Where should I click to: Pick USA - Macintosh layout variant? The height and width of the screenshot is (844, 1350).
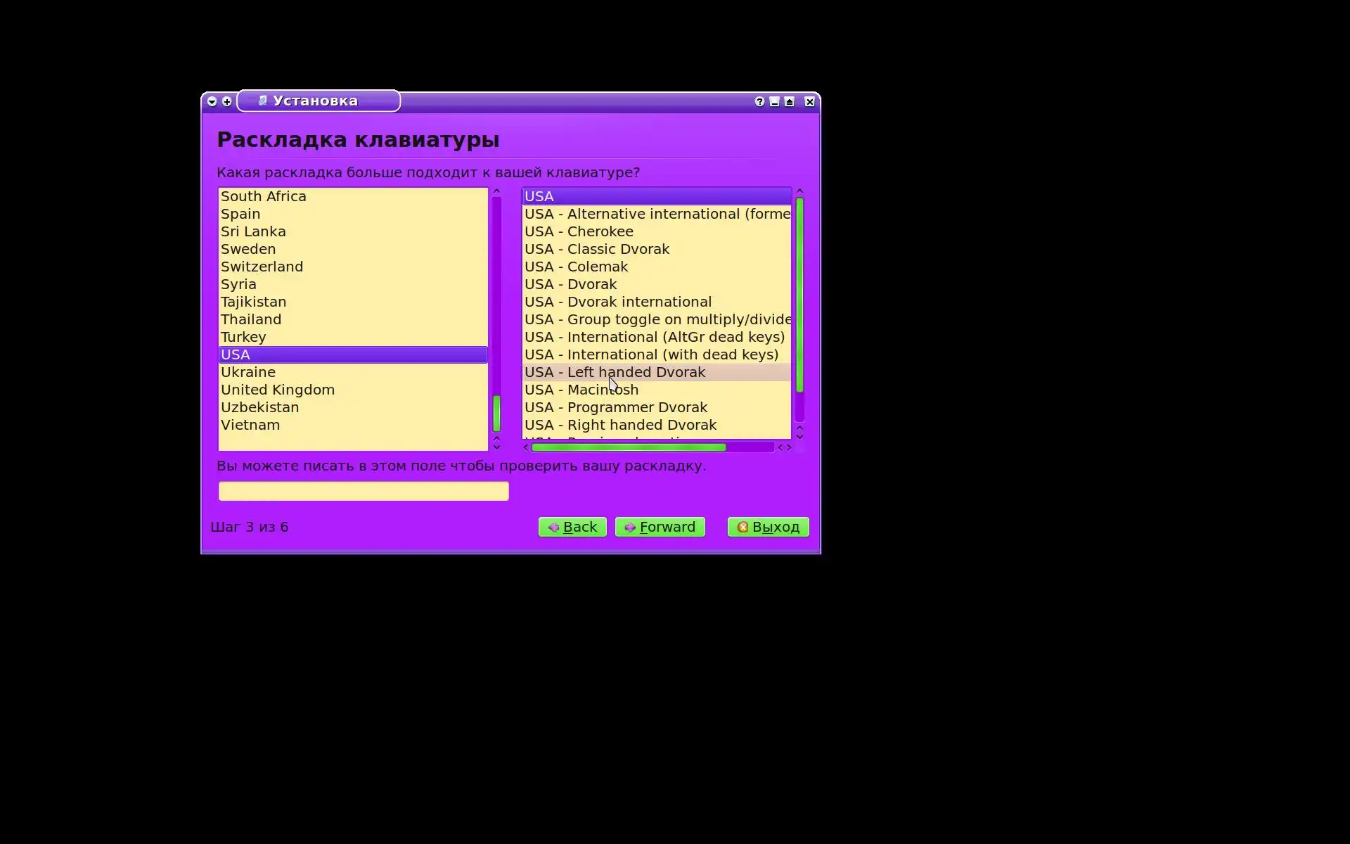pos(581,390)
